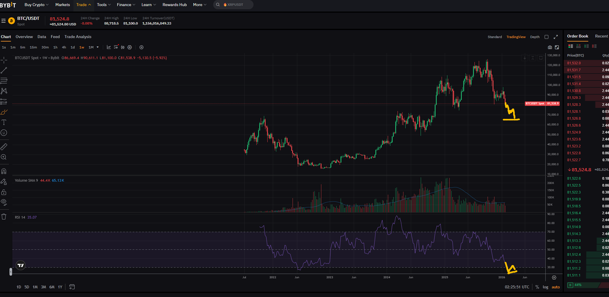Open the chart settings gear icon
Image resolution: width=609 pixels, height=297 pixels.
pyautogui.click(x=130, y=47)
